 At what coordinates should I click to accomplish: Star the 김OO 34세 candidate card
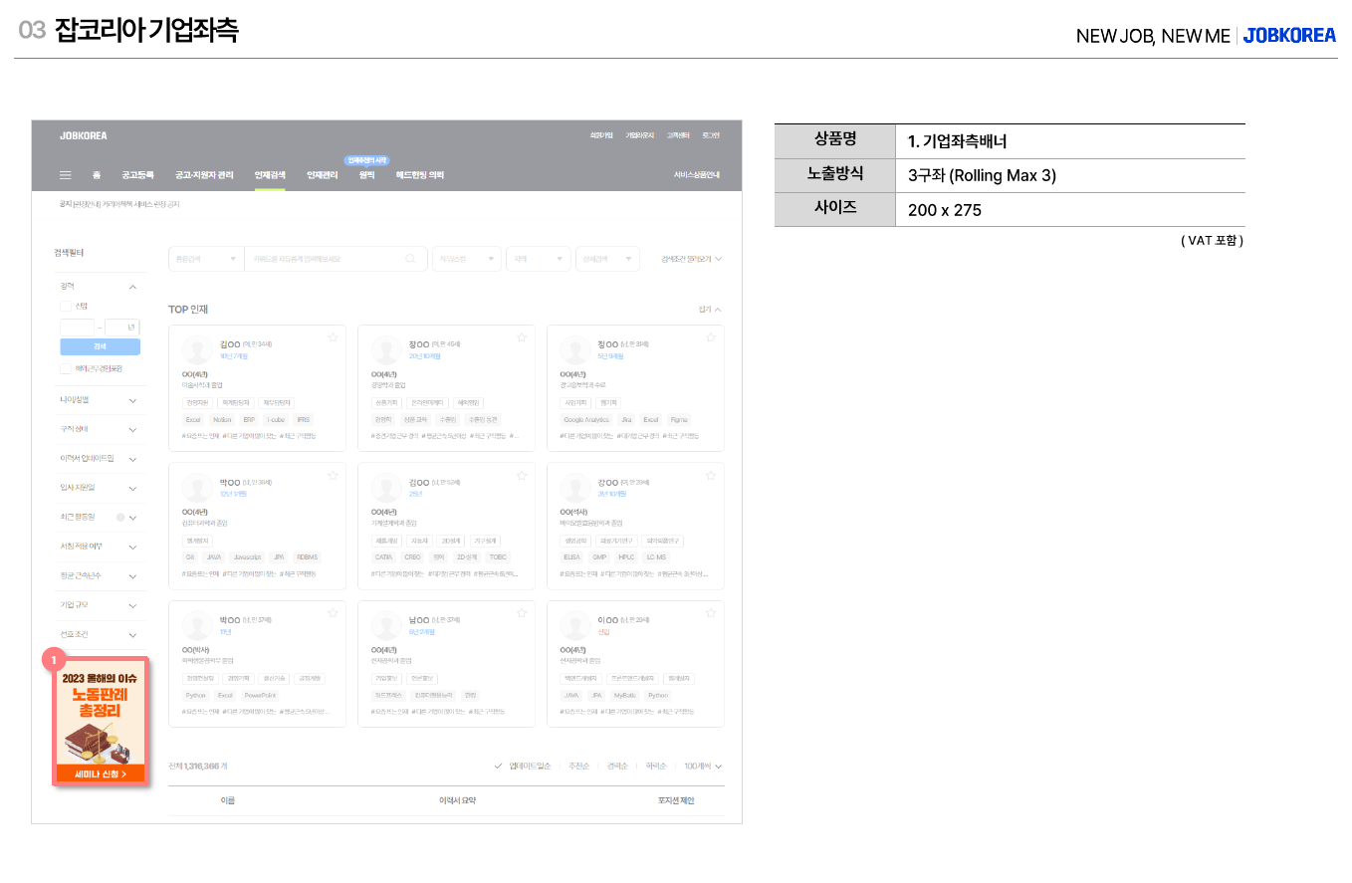point(333,337)
